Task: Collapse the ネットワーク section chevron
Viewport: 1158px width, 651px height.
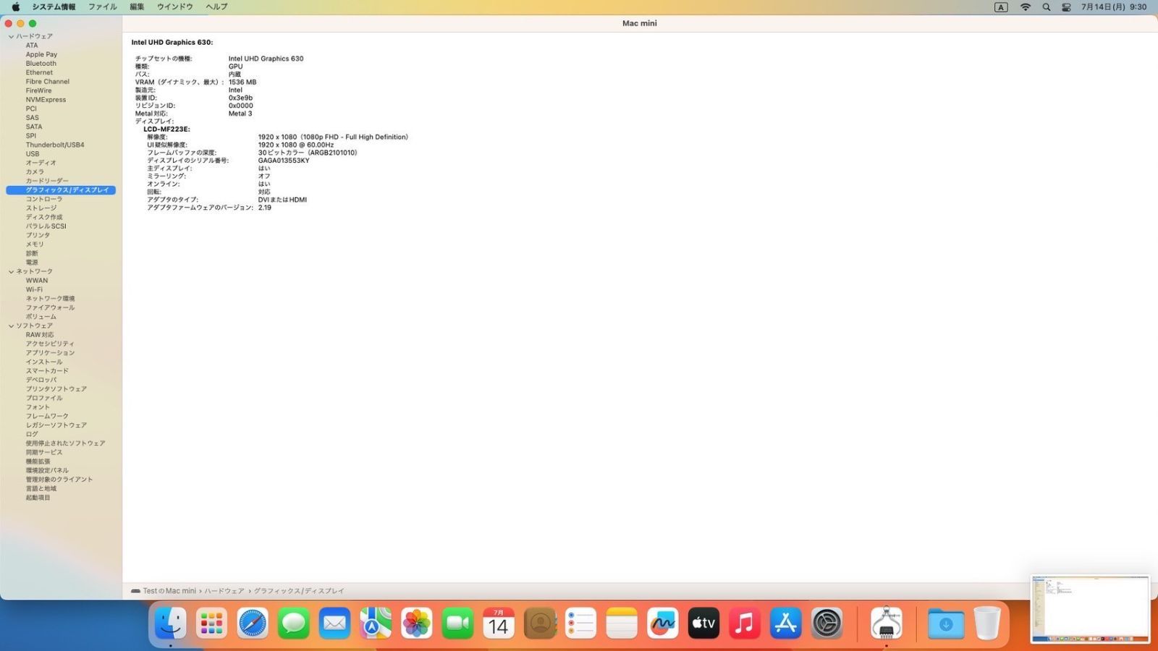Action: coord(11,271)
